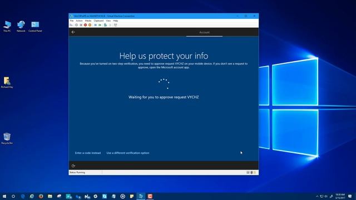Select the Recycle Bin desktop icon
The image size is (356, 200).
[7, 138]
